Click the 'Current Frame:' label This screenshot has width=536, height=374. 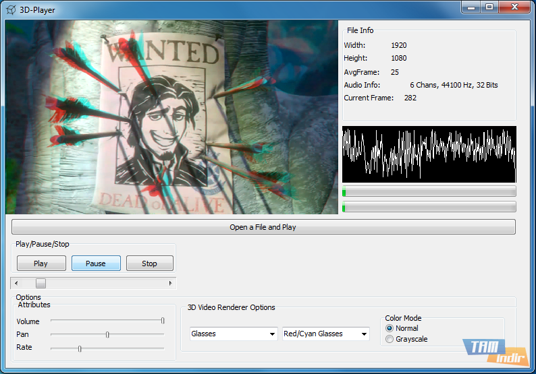(369, 98)
